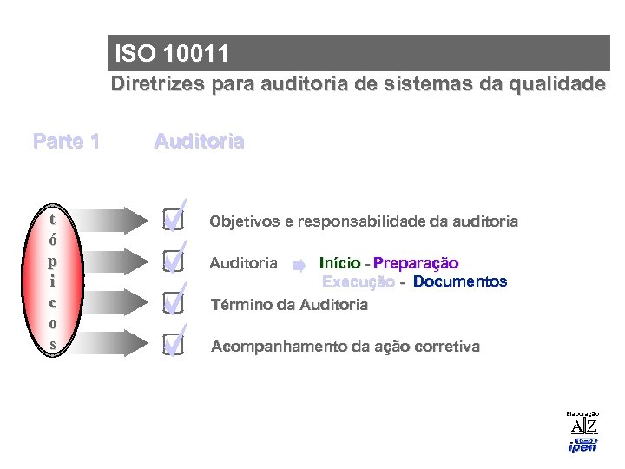Click the purple Preparação text
The image size is (625, 469).
pos(417,263)
